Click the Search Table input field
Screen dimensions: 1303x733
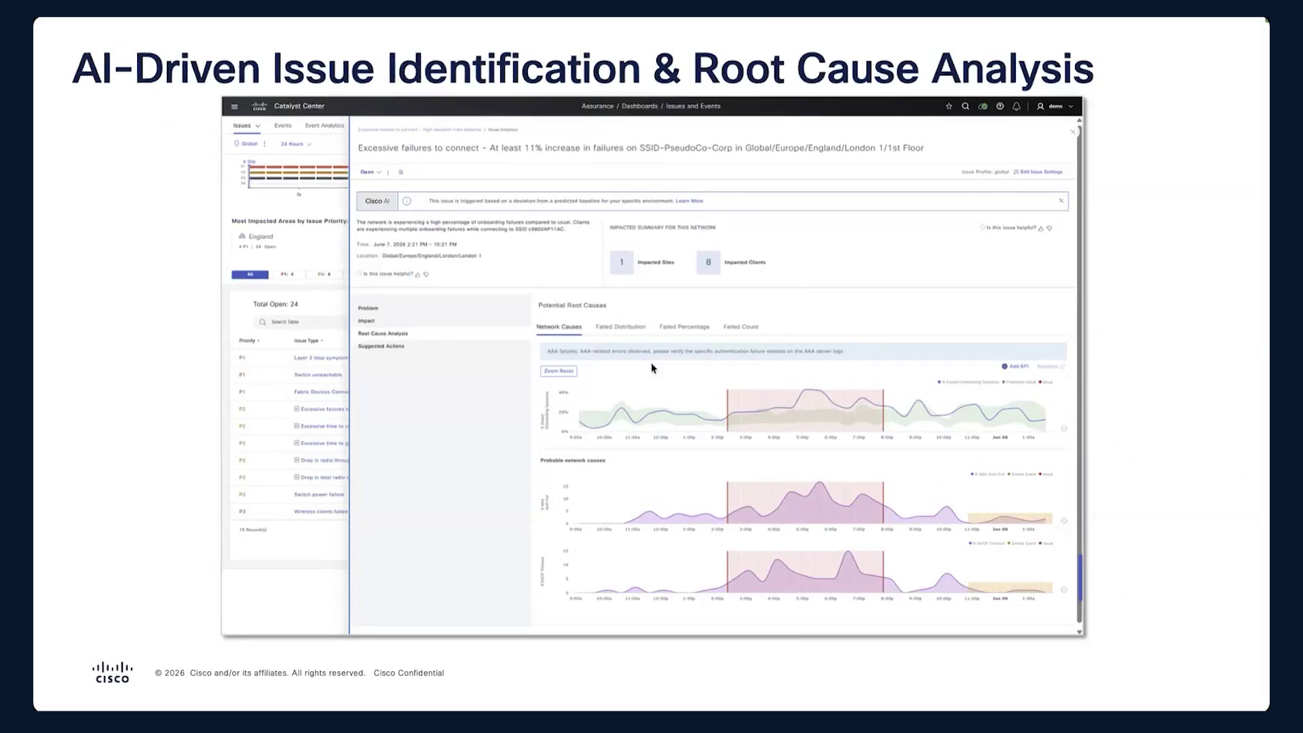[302, 322]
